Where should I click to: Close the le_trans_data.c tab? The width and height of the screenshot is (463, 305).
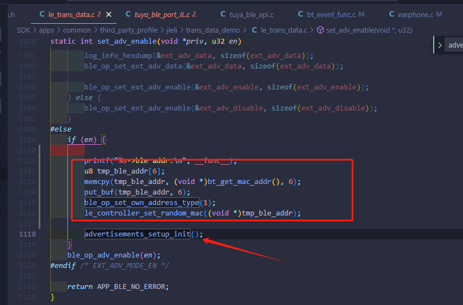[109, 14]
